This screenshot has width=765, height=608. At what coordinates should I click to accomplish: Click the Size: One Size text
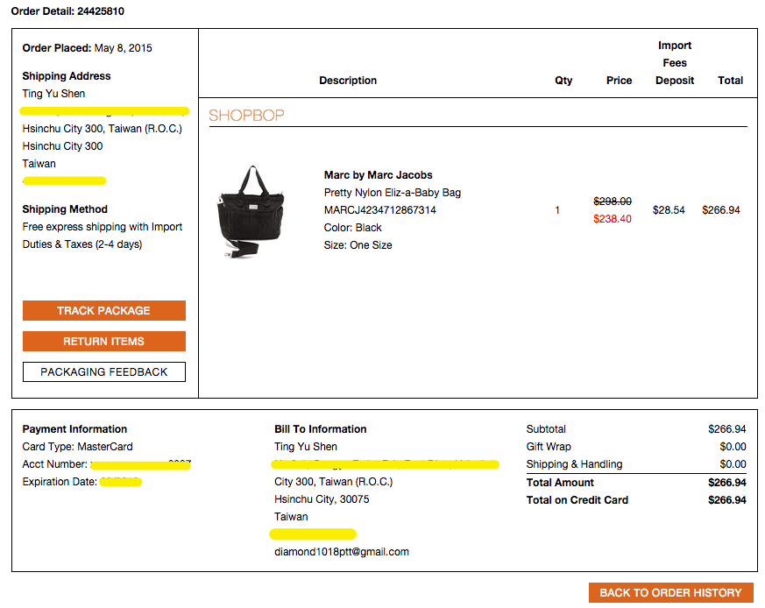pos(358,245)
